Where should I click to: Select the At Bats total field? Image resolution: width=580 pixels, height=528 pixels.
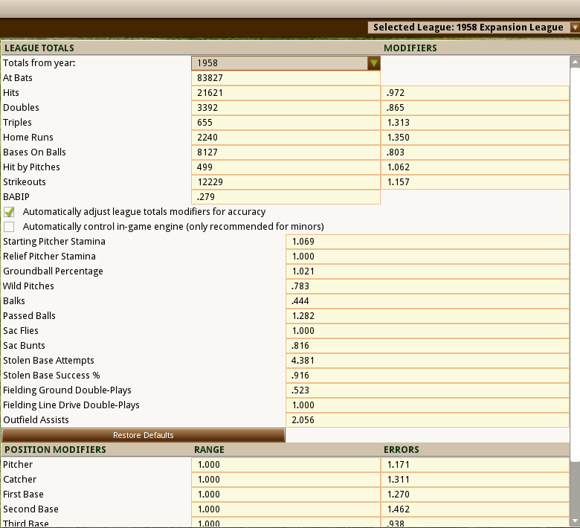point(286,78)
